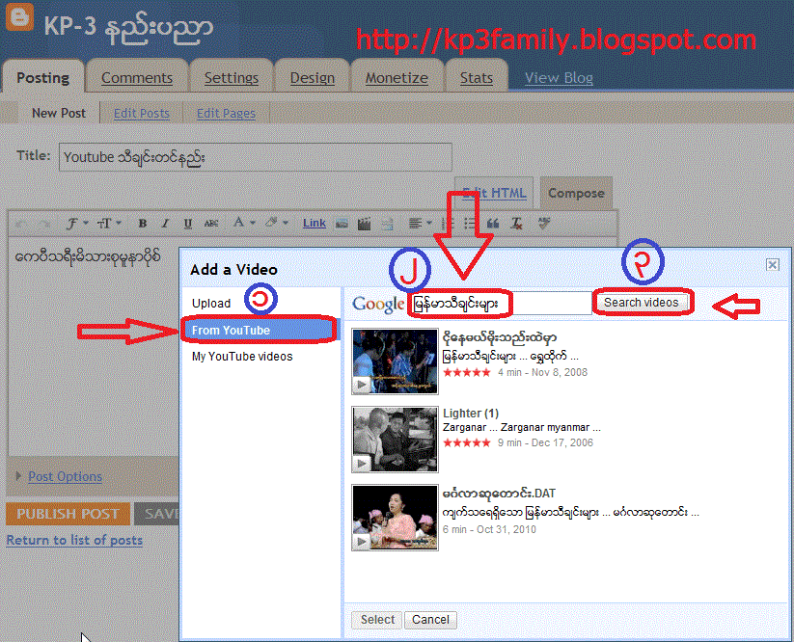The image size is (794, 642).
Task: Open the Edit Posts link
Action: [141, 114]
